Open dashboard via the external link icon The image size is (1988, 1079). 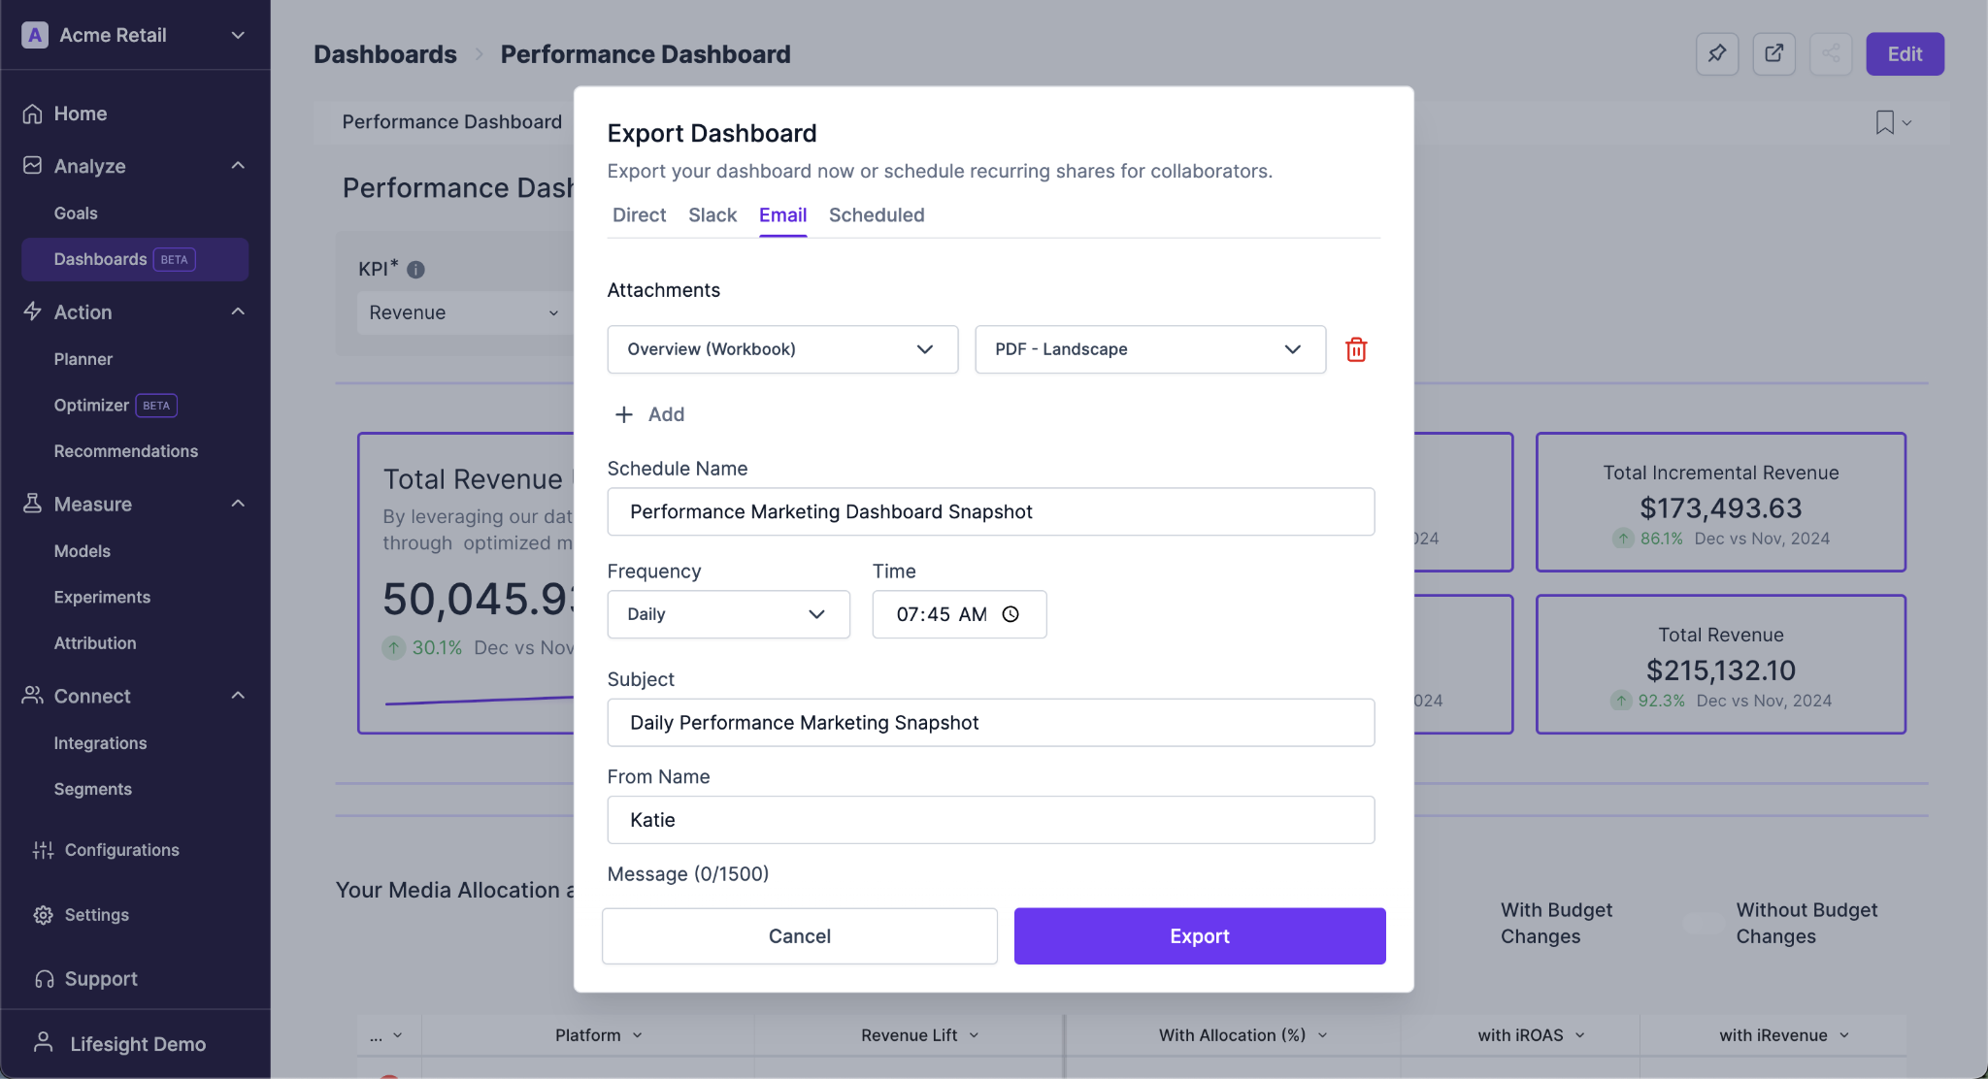1773,54
